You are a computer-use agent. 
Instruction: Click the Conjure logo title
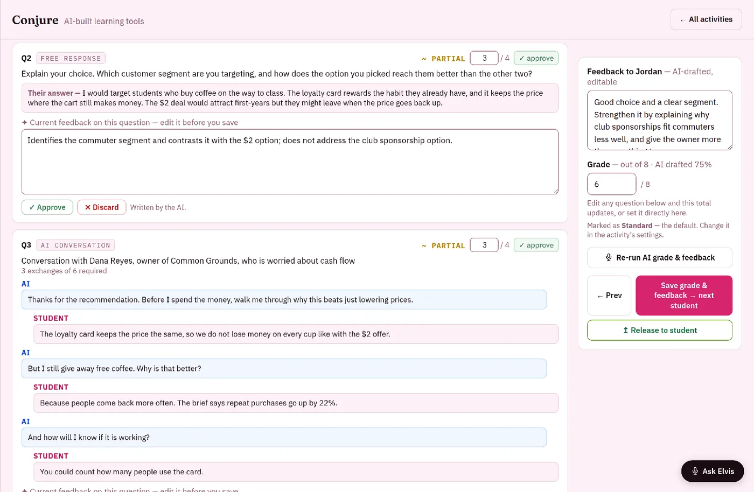(x=35, y=20)
